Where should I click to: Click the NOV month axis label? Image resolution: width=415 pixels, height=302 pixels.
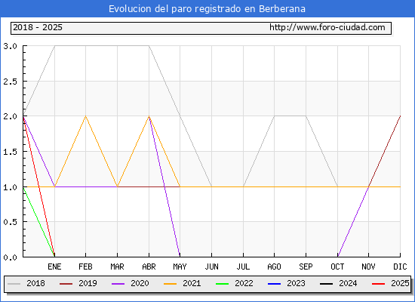[x=368, y=267]
